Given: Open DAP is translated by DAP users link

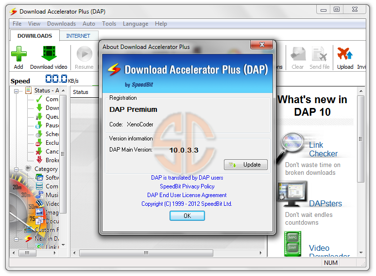Looking at the screenshot, I should pos(187,178).
